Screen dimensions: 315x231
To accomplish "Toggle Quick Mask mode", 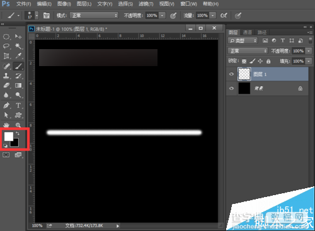I will [6, 155].
